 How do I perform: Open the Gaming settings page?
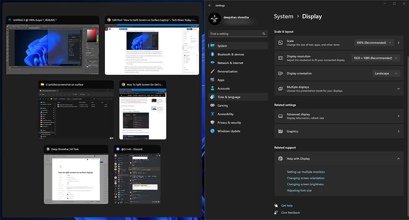point(238,106)
